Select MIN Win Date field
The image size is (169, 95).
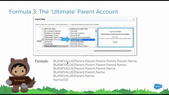click(x=50, y=29)
